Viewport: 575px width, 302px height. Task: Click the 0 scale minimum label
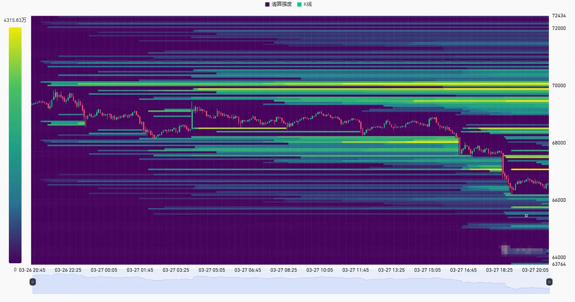coord(15,270)
